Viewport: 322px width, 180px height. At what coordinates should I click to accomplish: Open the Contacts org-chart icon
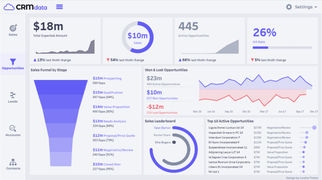(x=13, y=162)
